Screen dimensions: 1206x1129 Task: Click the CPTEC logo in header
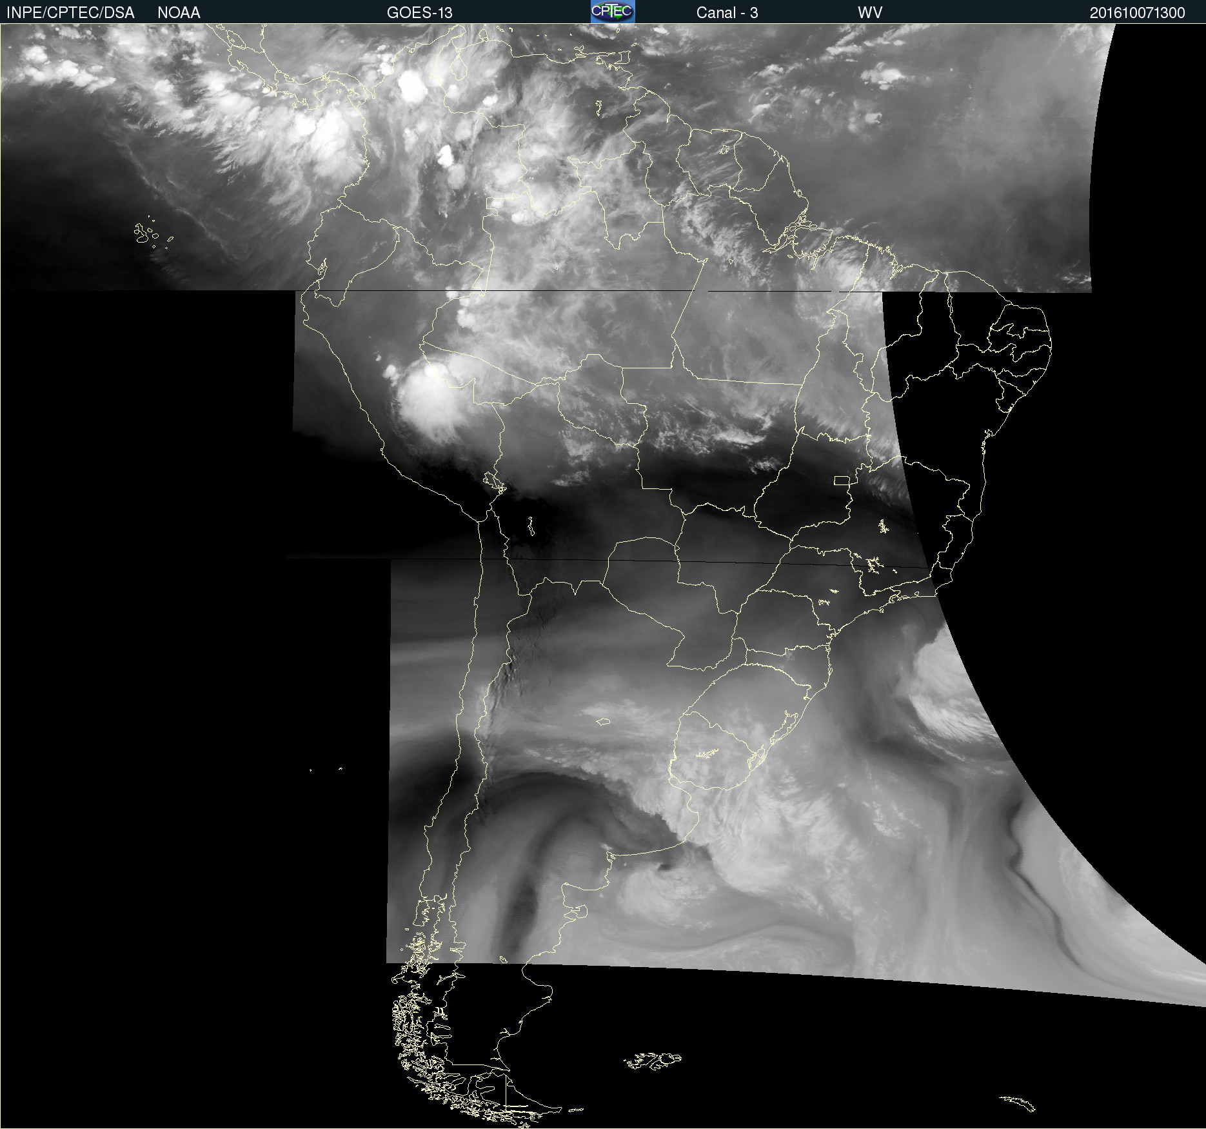pyautogui.click(x=613, y=12)
